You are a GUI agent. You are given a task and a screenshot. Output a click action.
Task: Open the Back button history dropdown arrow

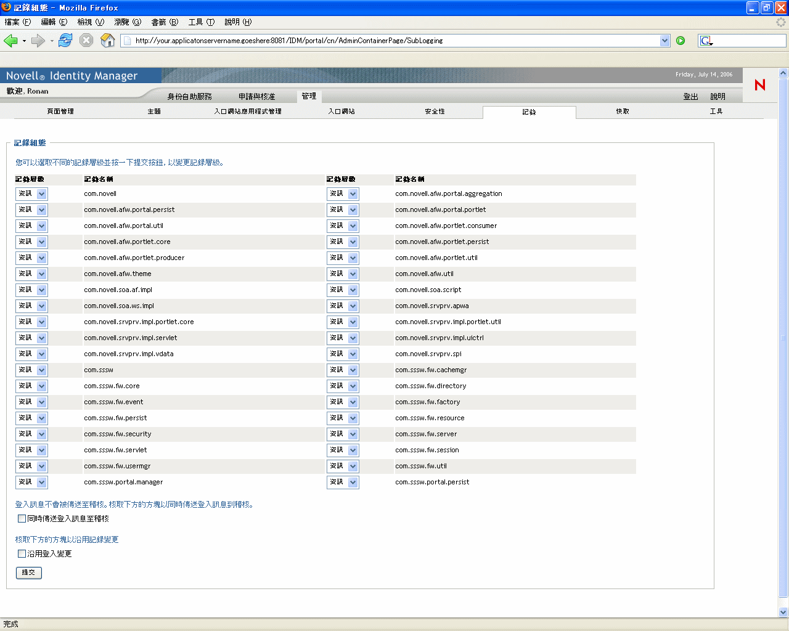pos(24,41)
